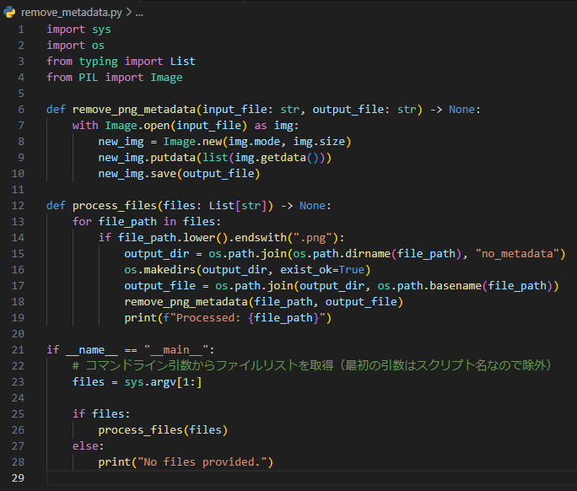The image size is (577, 491).
Task: Click line number 21 in the gutter
Action: (18, 349)
